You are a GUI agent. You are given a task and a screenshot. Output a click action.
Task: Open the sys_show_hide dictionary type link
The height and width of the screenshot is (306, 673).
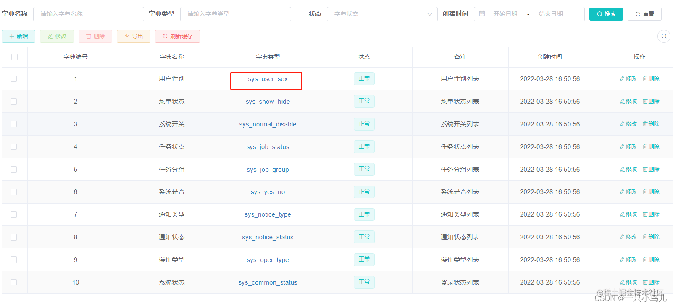coord(268,102)
